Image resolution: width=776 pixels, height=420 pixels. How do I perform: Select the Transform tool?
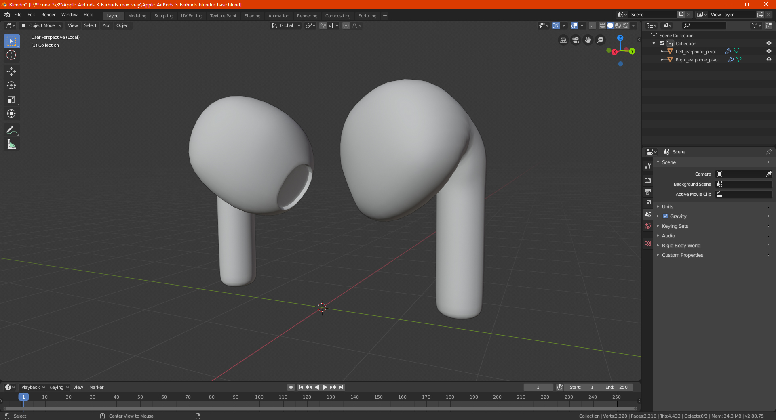11,113
